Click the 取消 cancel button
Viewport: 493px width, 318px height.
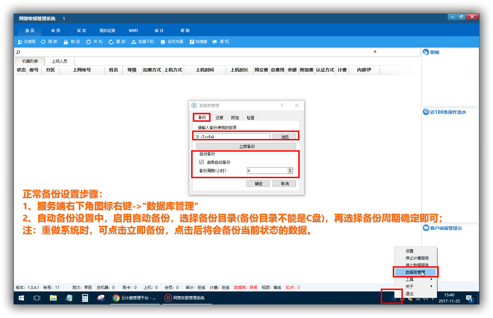tap(284, 184)
